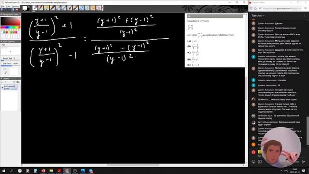Click the canvas horizontal scrollbar thumb
Screen dimensions: 309x174
133,165
